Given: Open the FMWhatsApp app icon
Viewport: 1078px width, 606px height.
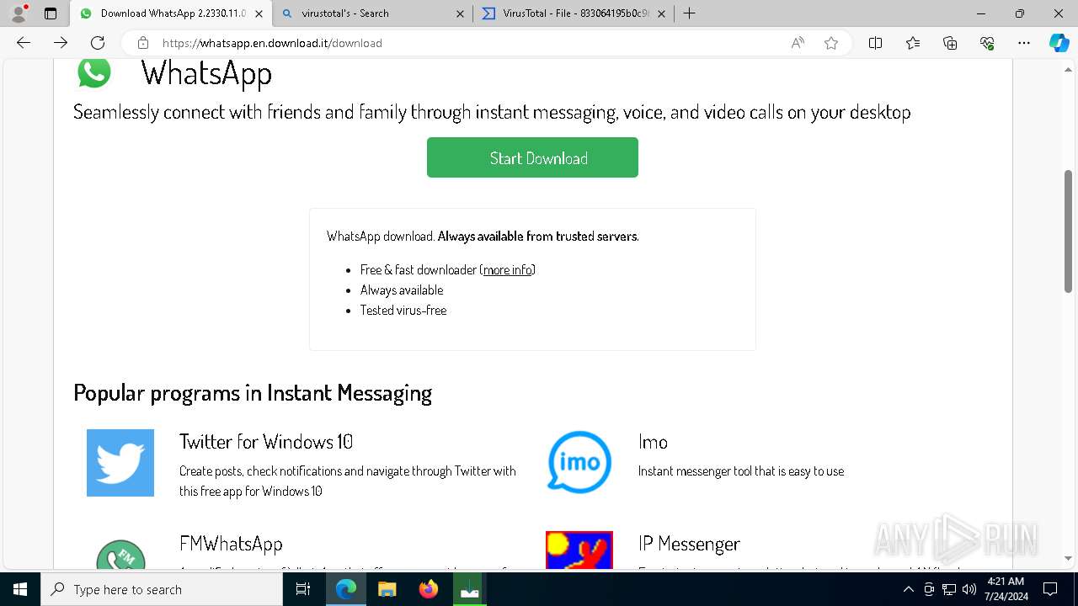Looking at the screenshot, I should click(120, 555).
